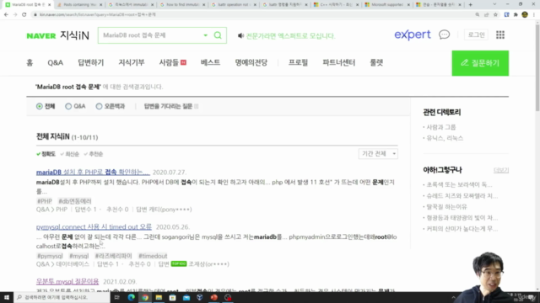The width and height of the screenshot is (540, 303).
Task: Click the megaphone announcement icon
Action: (x=240, y=35)
